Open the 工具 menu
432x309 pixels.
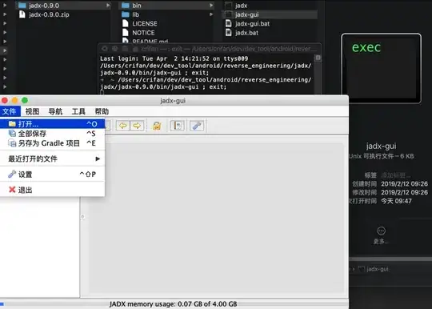coord(78,111)
